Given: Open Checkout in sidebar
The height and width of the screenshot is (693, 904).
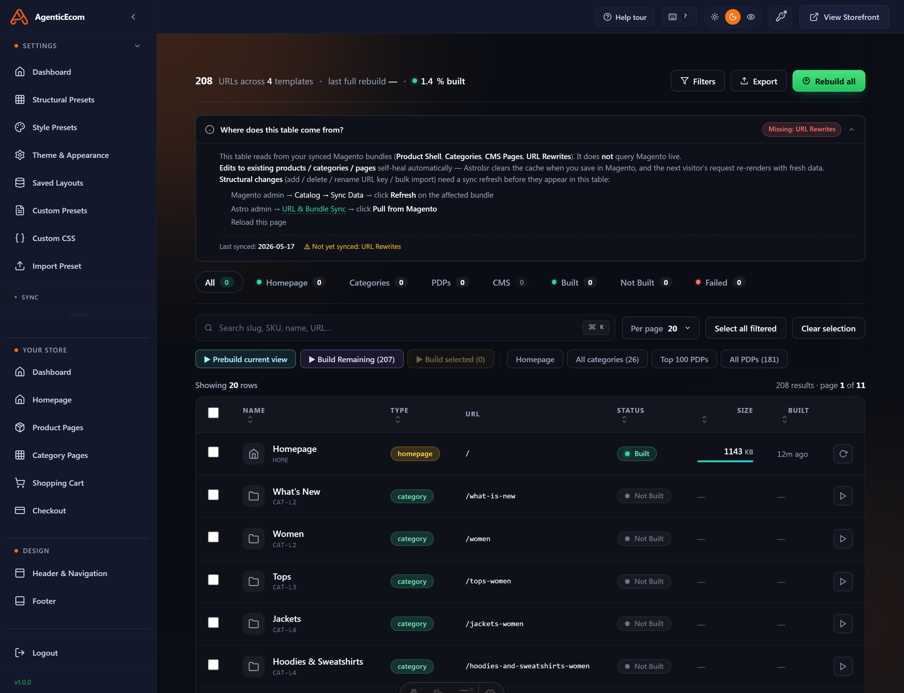Looking at the screenshot, I should (x=78, y=511).
